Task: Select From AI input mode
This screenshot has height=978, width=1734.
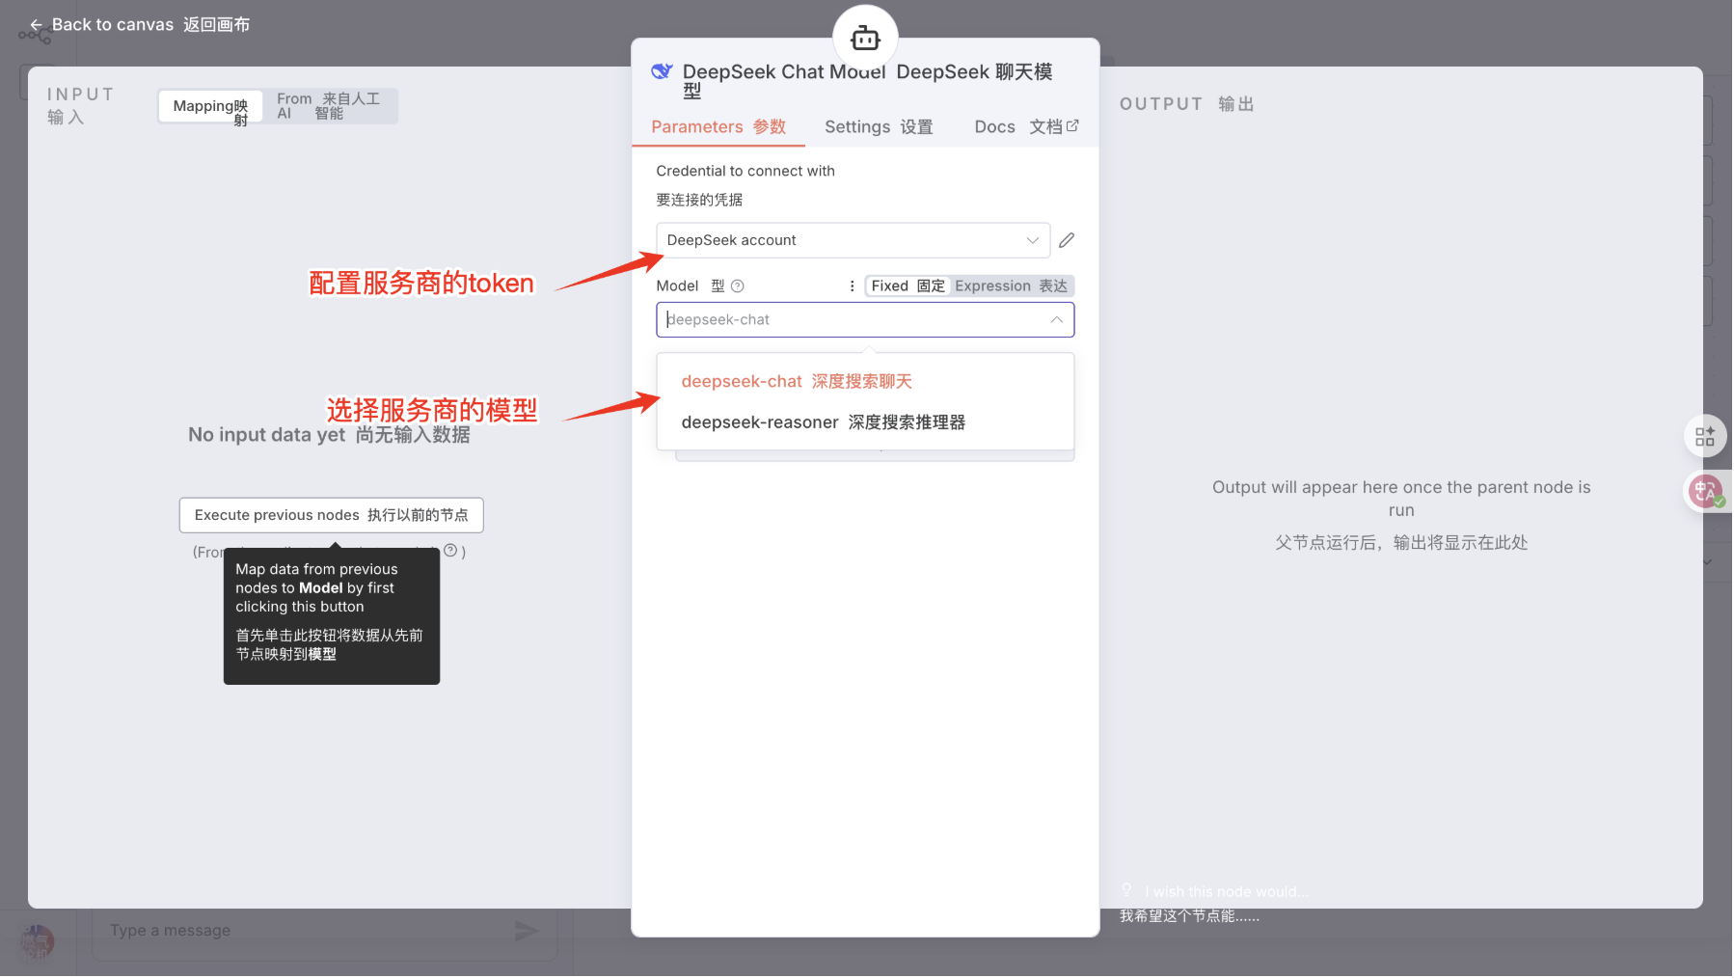Action: pyautogui.click(x=328, y=106)
